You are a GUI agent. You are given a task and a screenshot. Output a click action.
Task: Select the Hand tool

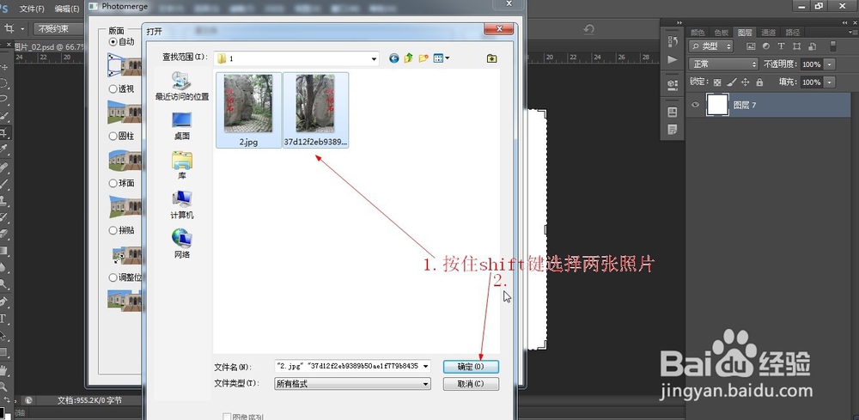[4, 369]
